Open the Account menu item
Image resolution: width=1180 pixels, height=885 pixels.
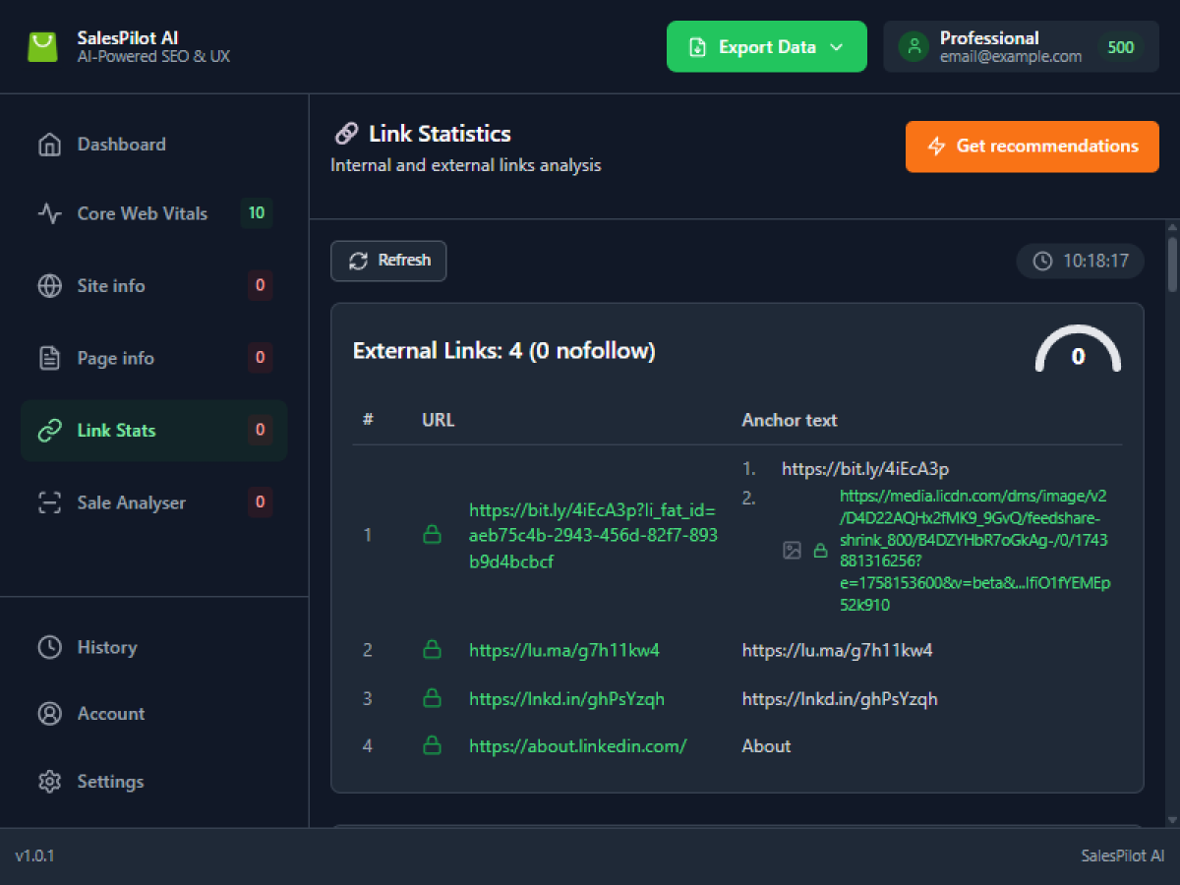coord(110,714)
